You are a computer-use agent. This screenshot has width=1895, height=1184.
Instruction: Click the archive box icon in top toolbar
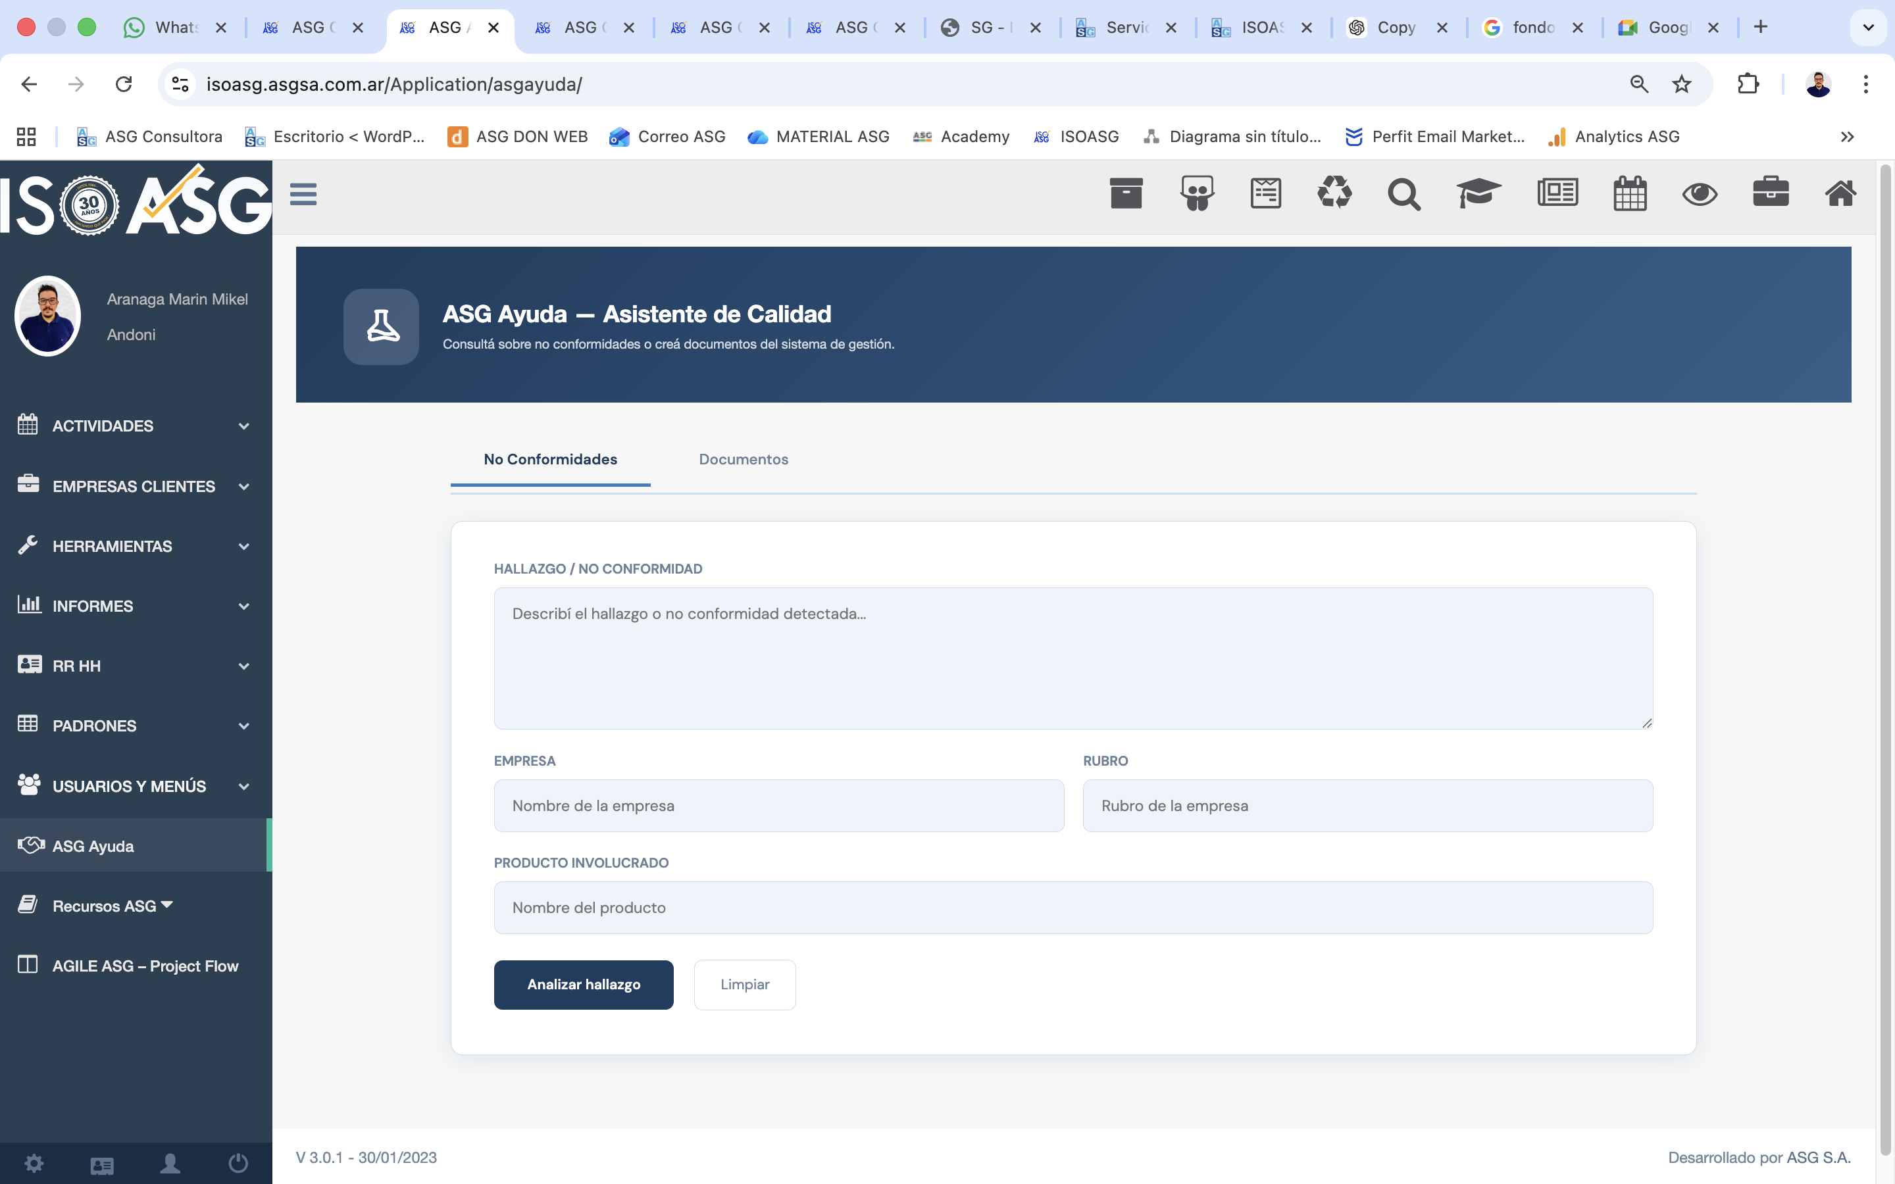tap(1126, 193)
